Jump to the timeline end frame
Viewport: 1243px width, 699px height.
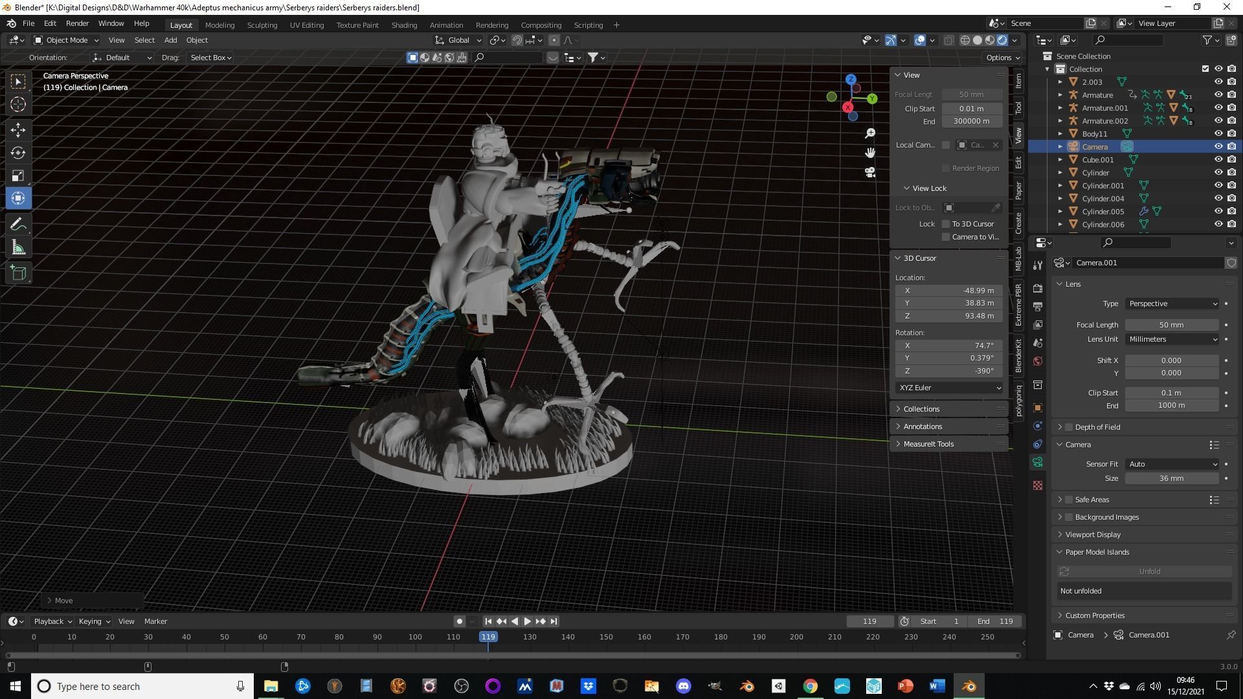[554, 621]
